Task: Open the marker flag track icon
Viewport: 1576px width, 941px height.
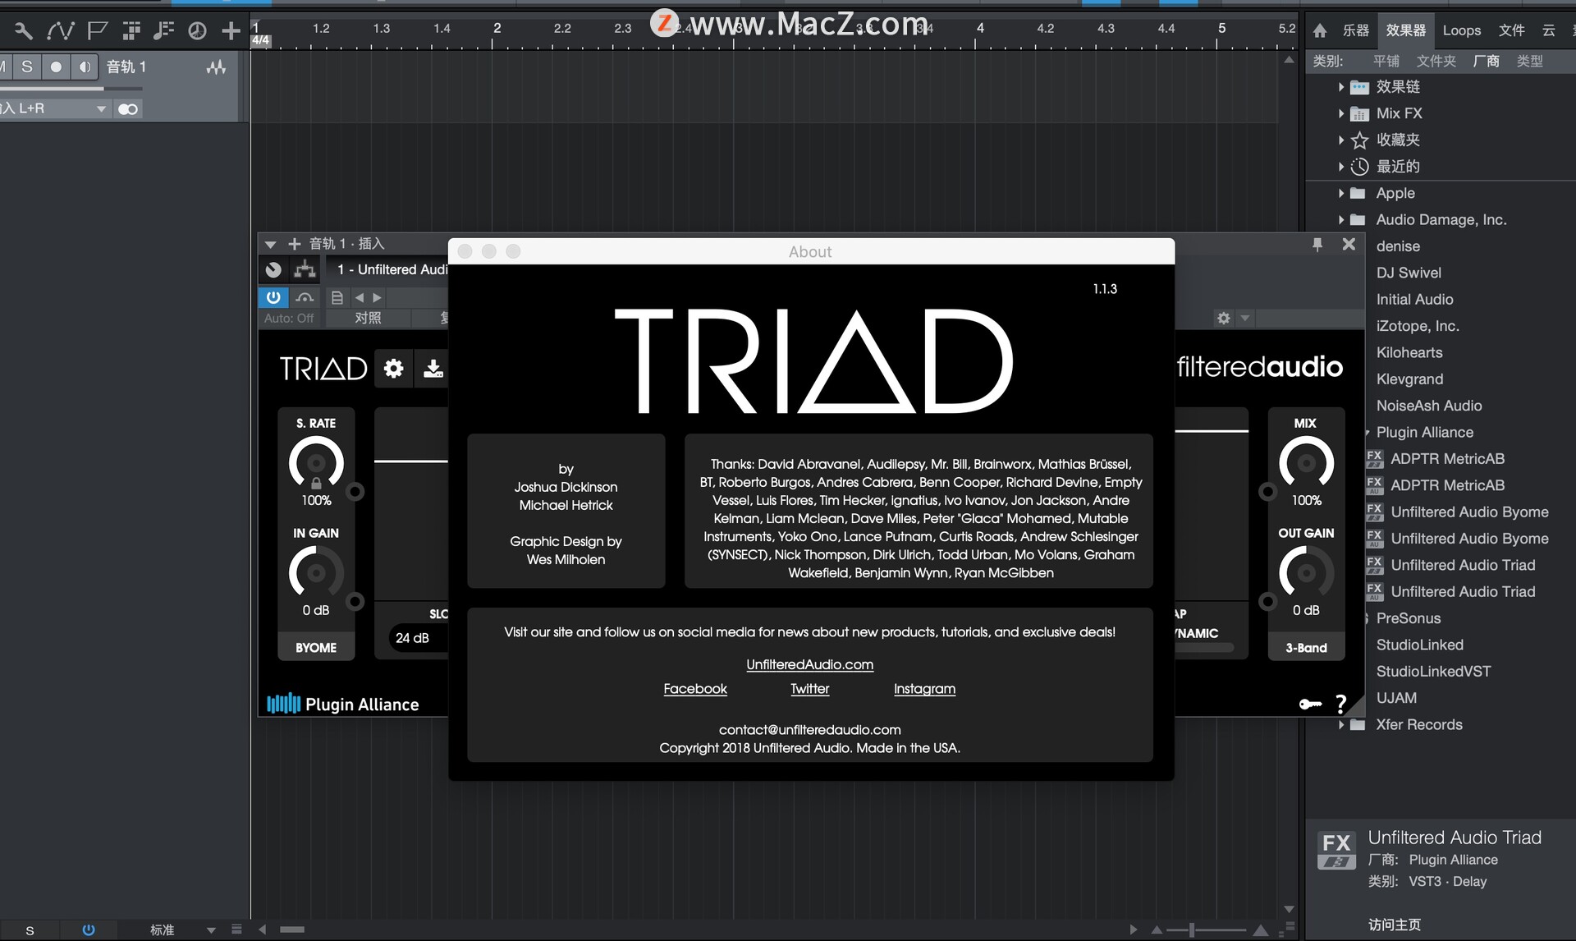Action: 98,31
